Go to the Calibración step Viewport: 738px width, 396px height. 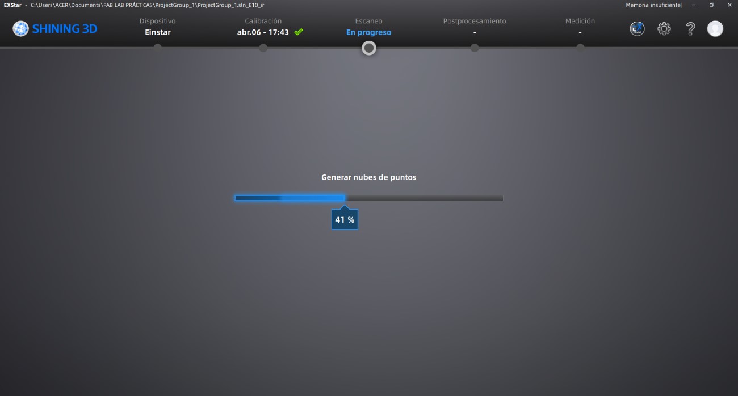263,27
